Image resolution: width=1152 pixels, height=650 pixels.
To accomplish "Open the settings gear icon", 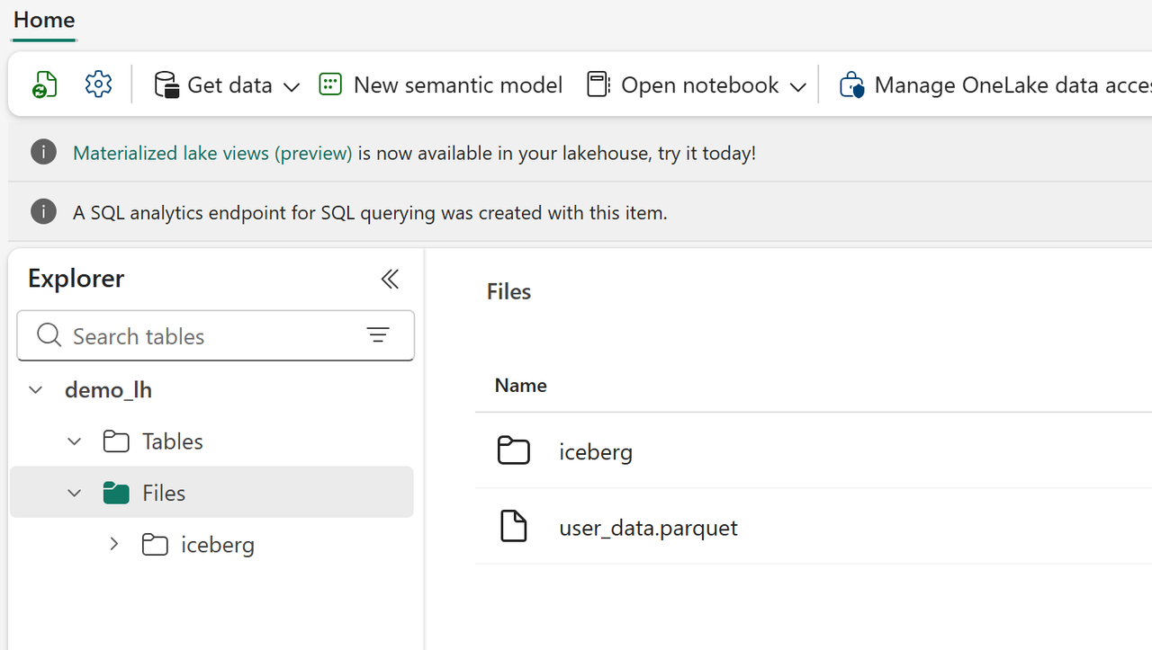I will (x=98, y=85).
